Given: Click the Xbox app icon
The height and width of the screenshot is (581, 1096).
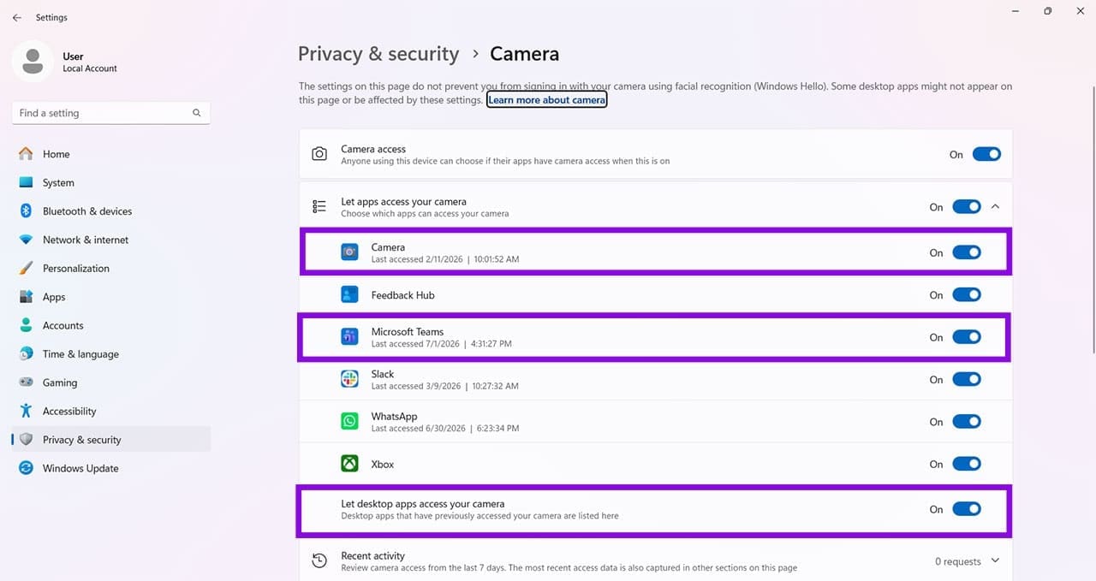Looking at the screenshot, I should [349, 464].
